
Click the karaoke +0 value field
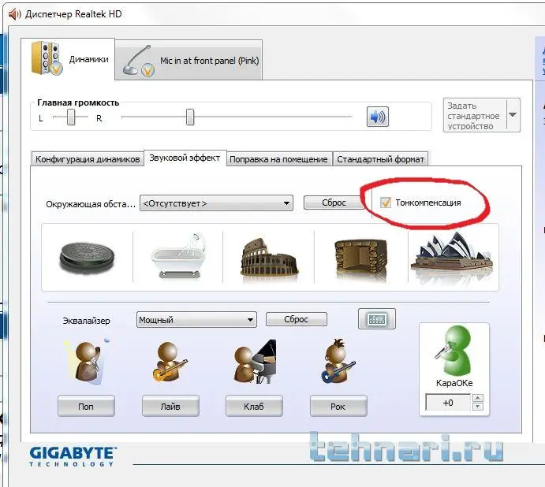448,403
